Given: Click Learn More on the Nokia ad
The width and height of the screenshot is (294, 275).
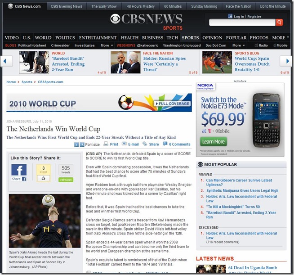Looking at the screenshot, I should 213,141.
